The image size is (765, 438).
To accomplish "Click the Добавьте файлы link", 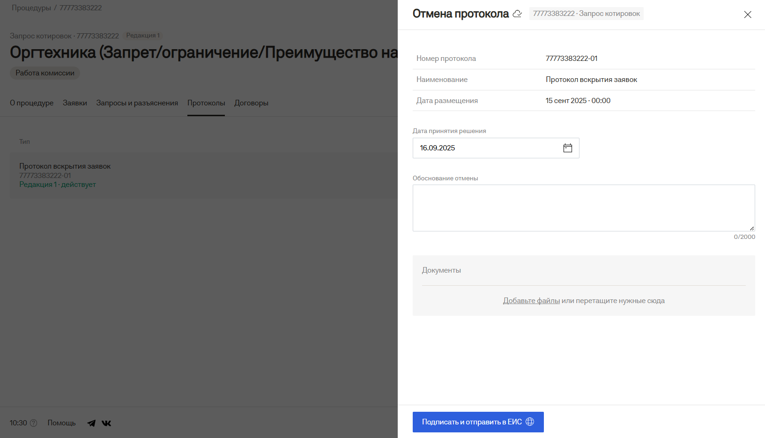I will pyautogui.click(x=531, y=301).
